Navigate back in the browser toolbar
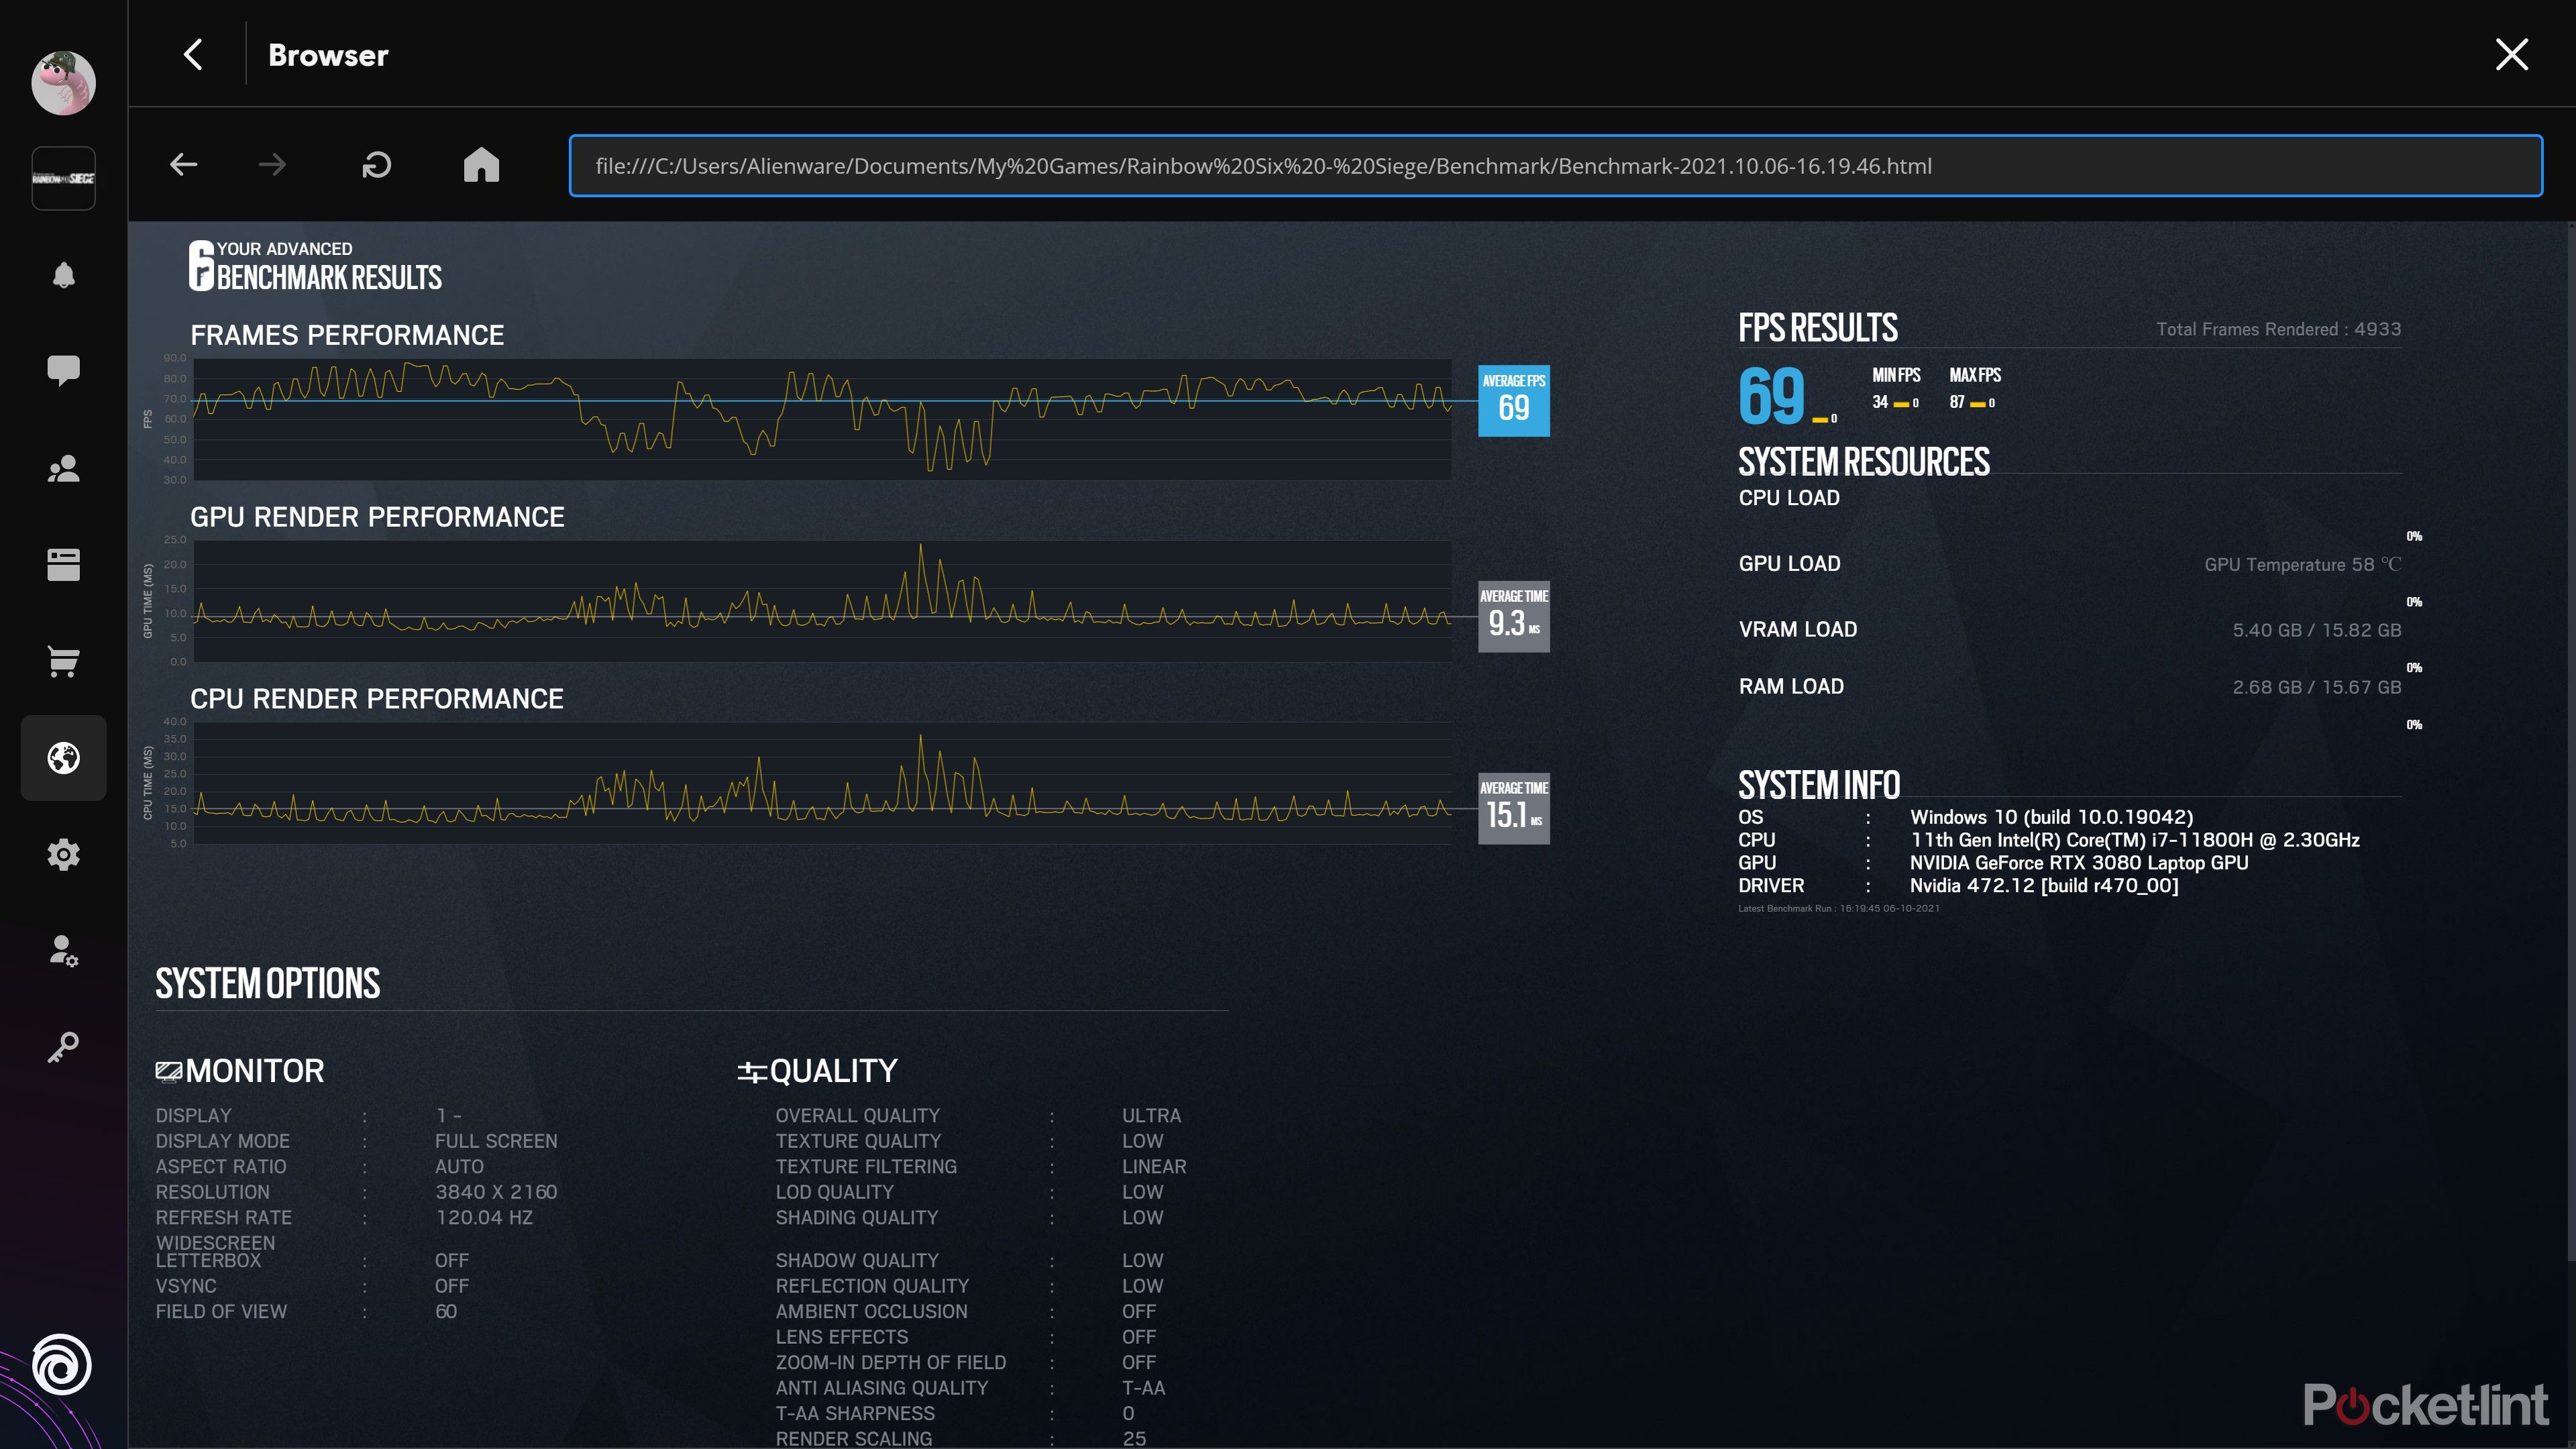Image resolution: width=2576 pixels, height=1449 pixels. (x=184, y=165)
